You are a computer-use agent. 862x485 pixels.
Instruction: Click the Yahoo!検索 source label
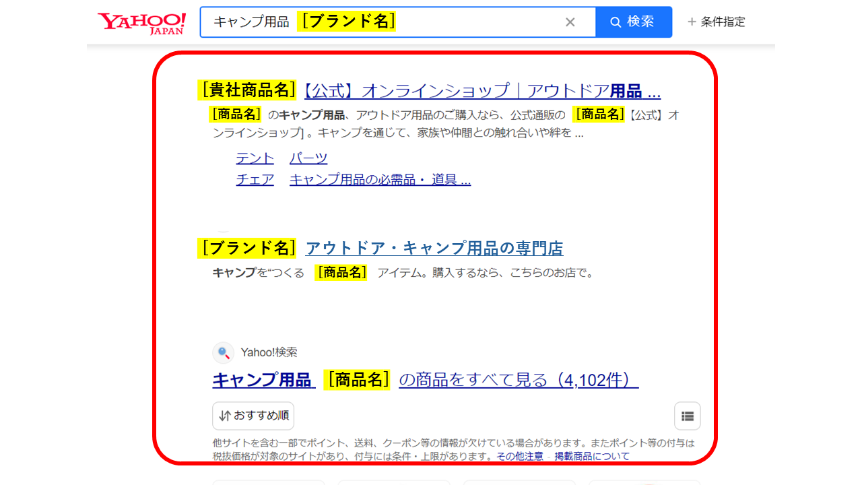click(x=269, y=352)
